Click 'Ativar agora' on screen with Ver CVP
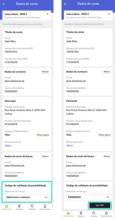 point(104,135)
